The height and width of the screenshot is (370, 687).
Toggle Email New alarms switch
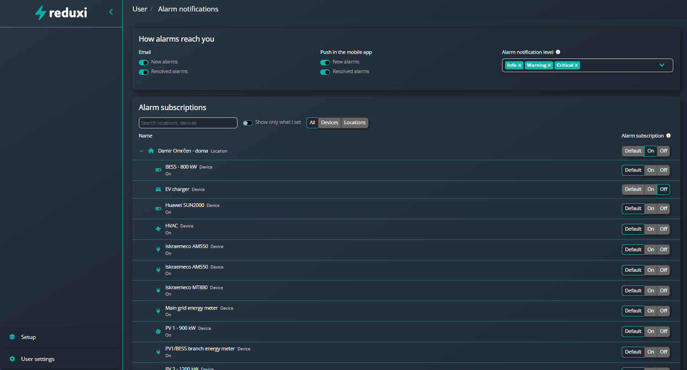[x=143, y=63]
